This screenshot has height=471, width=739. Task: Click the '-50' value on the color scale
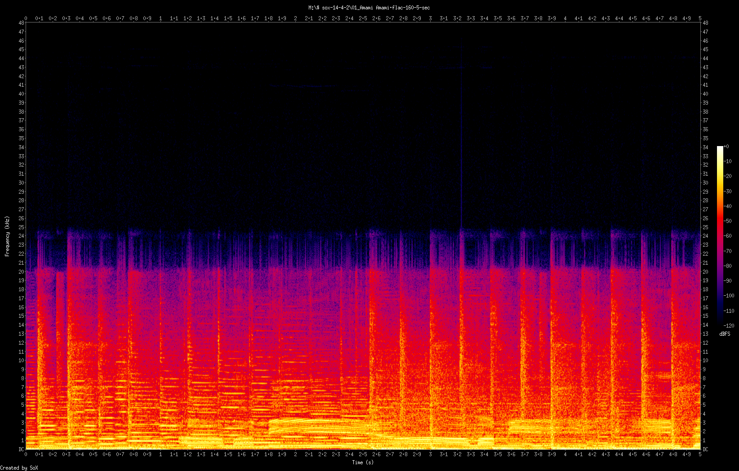pyautogui.click(x=728, y=221)
